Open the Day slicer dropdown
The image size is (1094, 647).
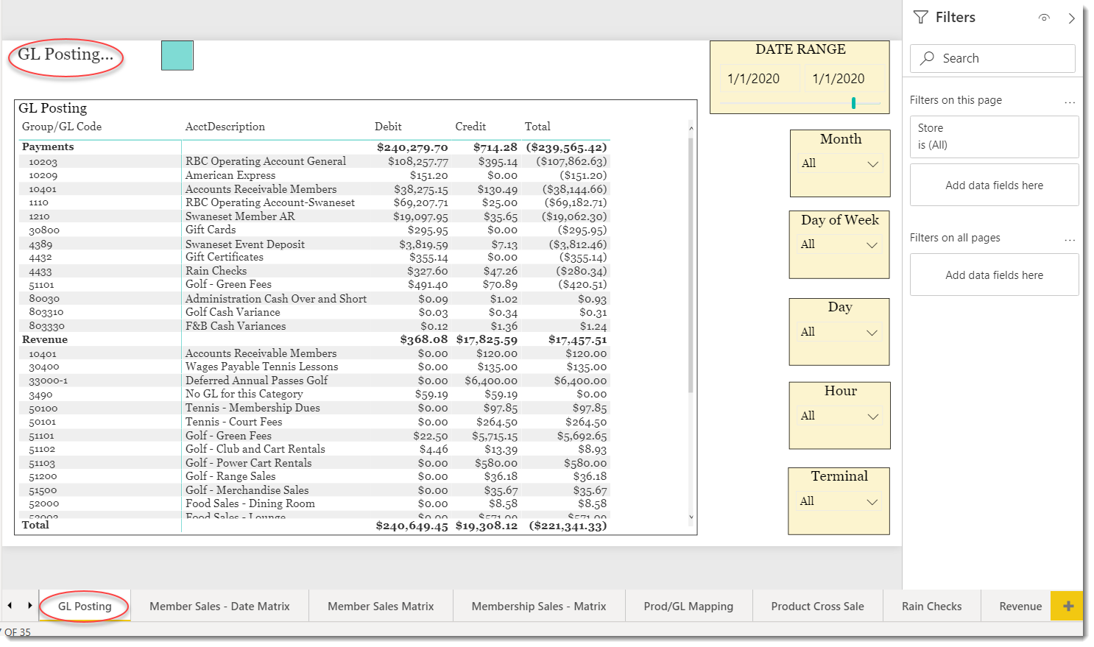[839, 332]
